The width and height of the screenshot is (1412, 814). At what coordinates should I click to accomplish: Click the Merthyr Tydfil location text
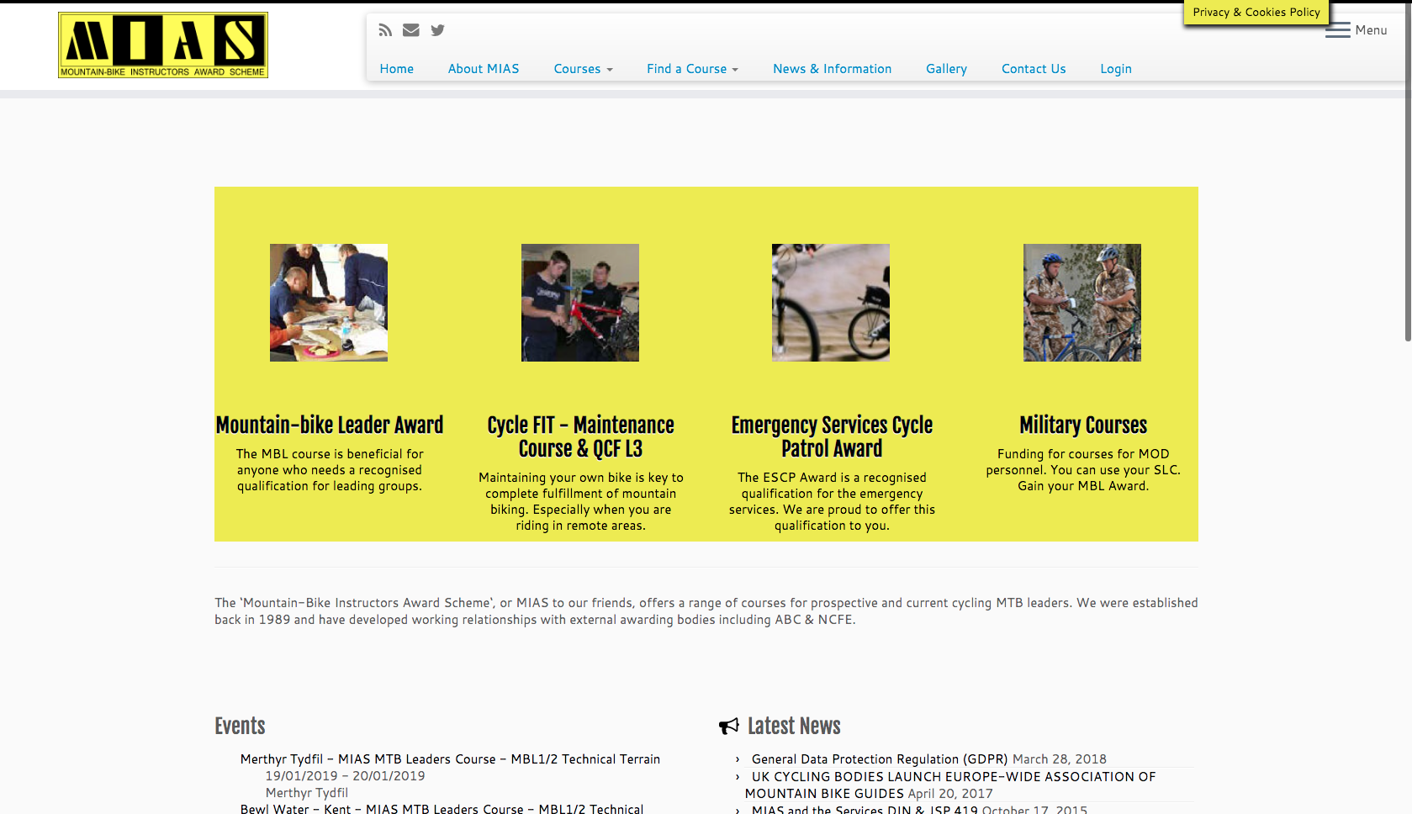click(x=307, y=793)
